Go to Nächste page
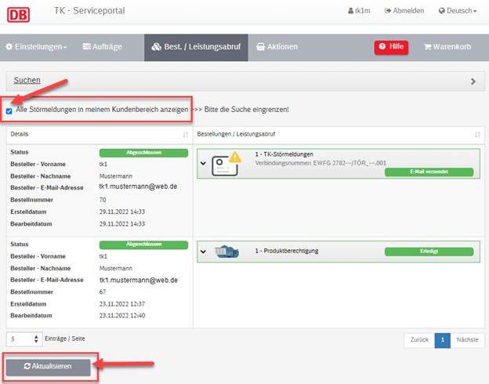The height and width of the screenshot is (384, 489). click(x=466, y=340)
